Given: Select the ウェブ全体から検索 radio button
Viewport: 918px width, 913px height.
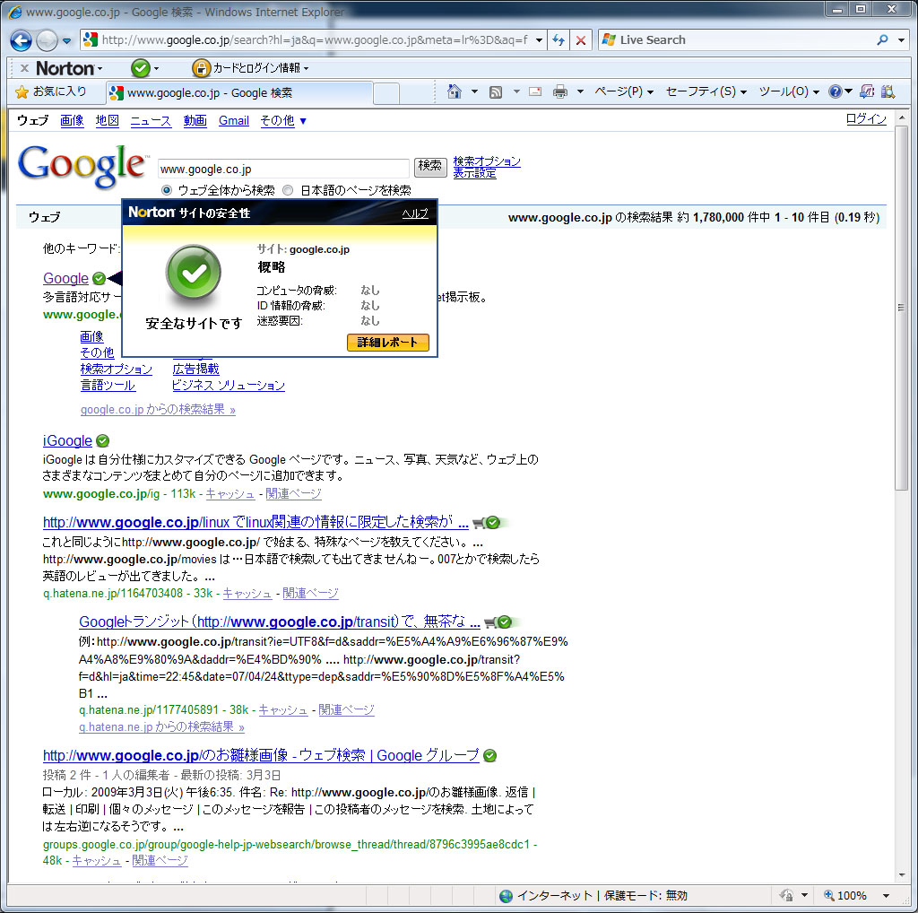Looking at the screenshot, I should 167,190.
